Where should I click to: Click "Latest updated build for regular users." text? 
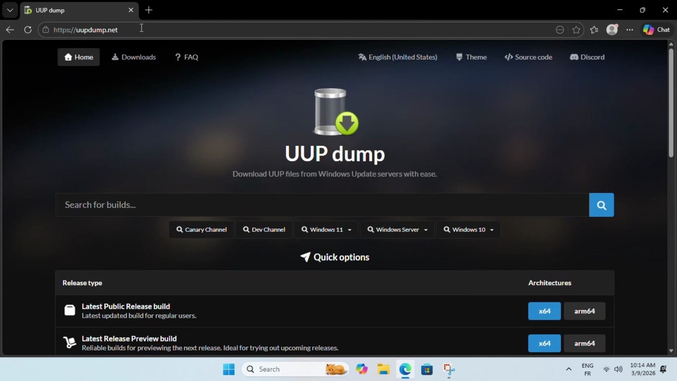[139, 316]
